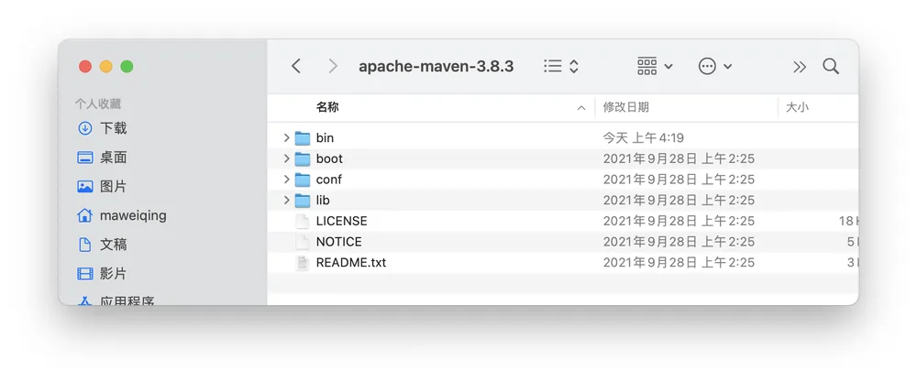This screenshot has width=917, height=382.
Task: Show more toolbar items via double chevron
Action: [x=800, y=67]
